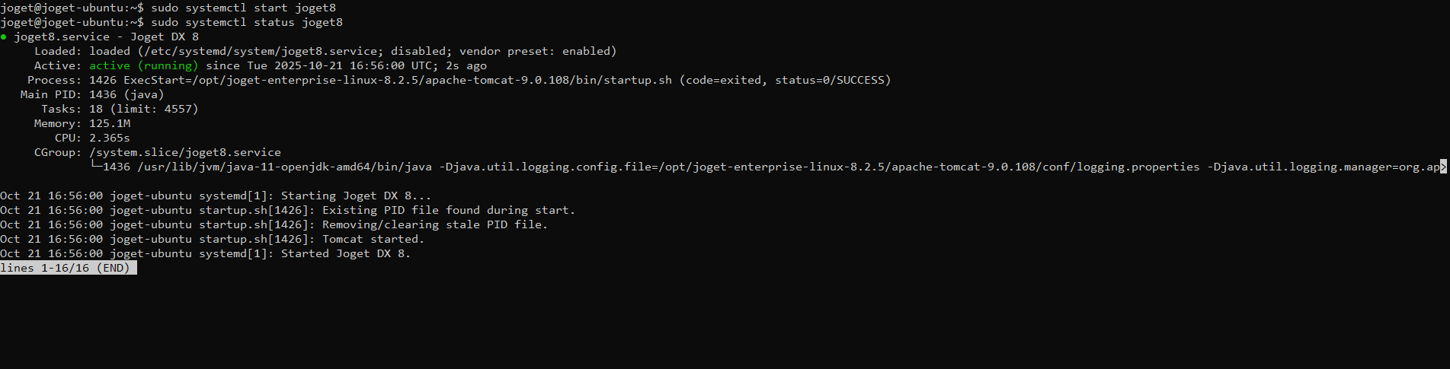1450x369 pixels.
Task: Click the Memory 125.1M value
Action: (x=110, y=123)
